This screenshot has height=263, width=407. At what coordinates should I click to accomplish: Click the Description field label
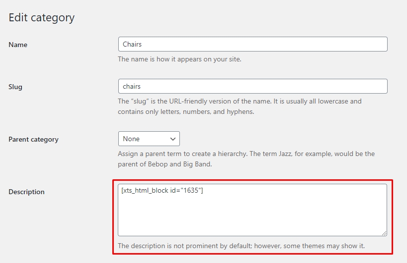tap(26, 192)
